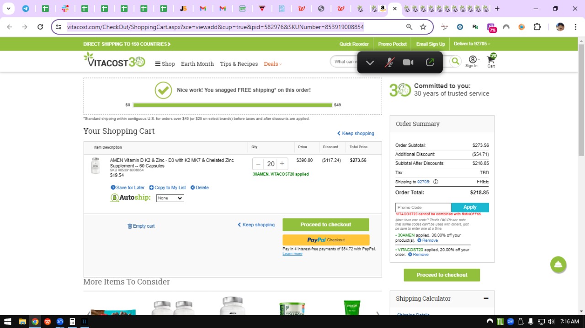Remove the VITACOST20 promo code

point(418,255)
